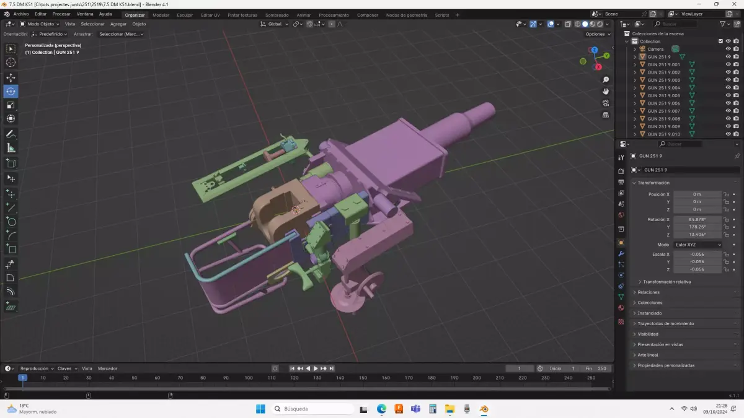744x418 pixels.
Task: Open Global transform orientation dropdown
Action: (275, 24)
